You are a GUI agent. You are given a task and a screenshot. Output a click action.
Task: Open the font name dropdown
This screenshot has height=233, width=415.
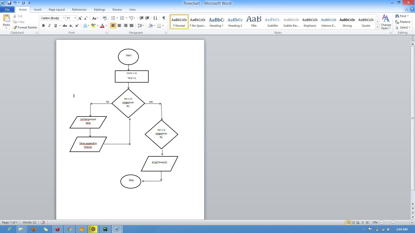click(x=64, y=18)
